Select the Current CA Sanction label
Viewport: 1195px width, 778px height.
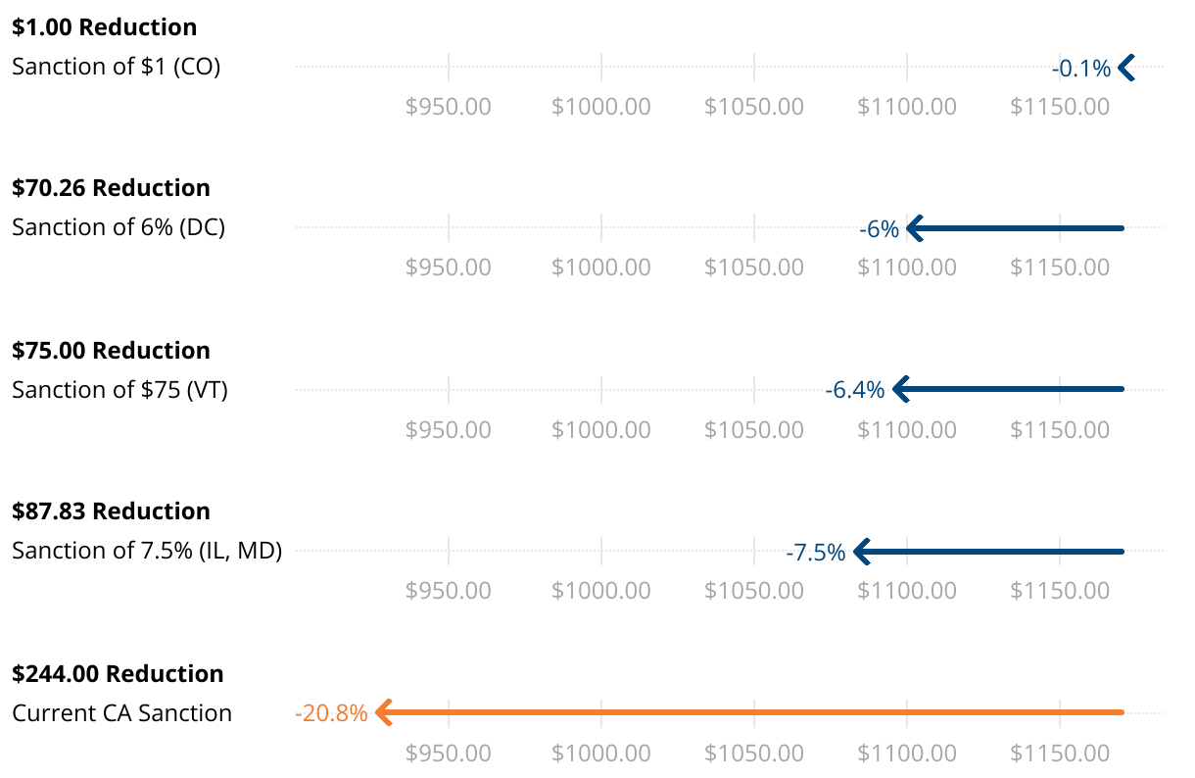coord(121,713)
